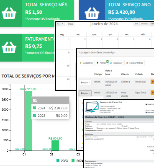Click the Hoje button in calendar
154x168 pixels.
pyautogui.click(x=71, y=24)
